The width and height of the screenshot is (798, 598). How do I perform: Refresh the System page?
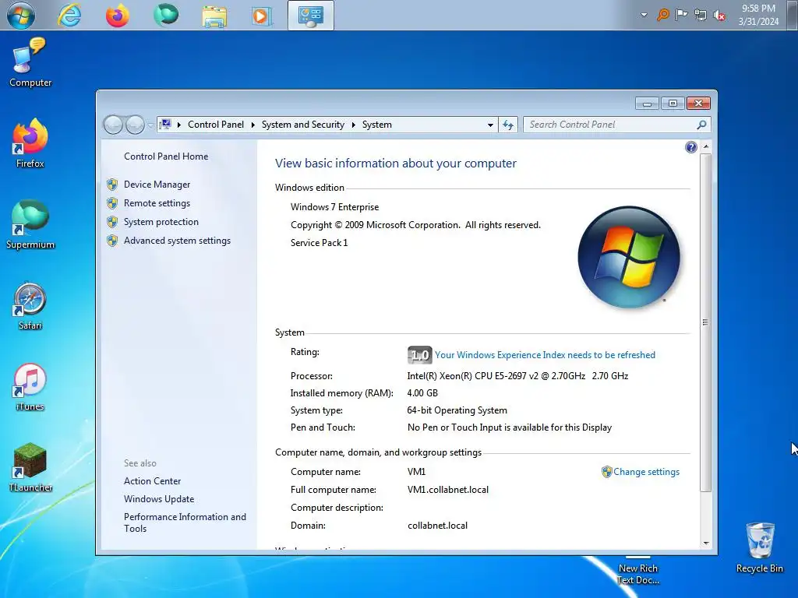508,125
